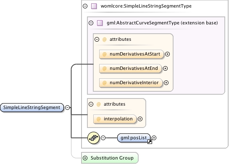Select the sequence compositor icon
This screenshot has height=165, width=229.
(93, 138)
